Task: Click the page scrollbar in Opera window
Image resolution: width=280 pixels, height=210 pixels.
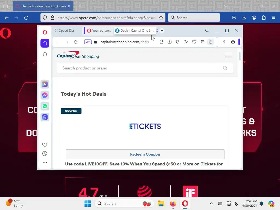Action: pyautogui.click(x=240, y=56)
